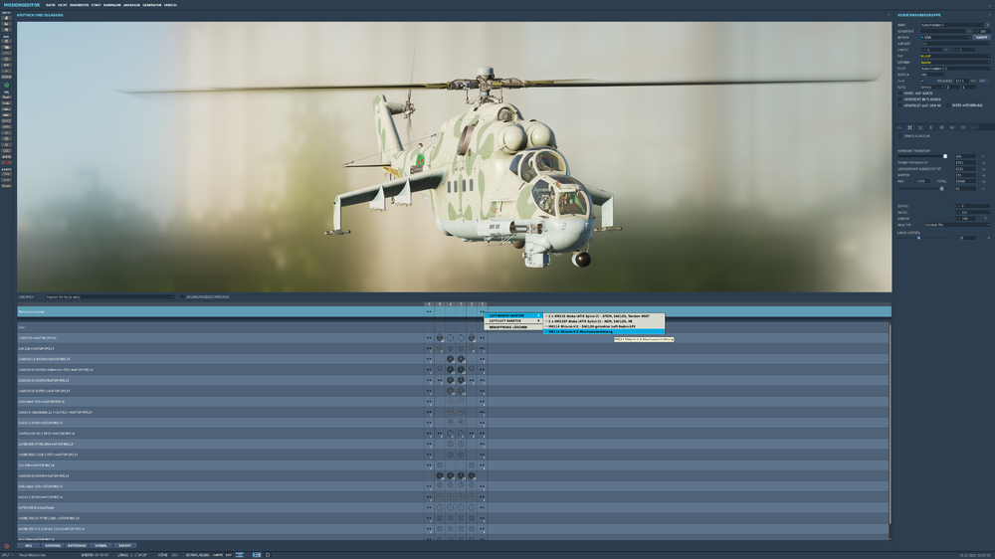This screenshot has width=995, height=559.
Task: Click the red circle icon at bottom left
Action: [6, 546]
